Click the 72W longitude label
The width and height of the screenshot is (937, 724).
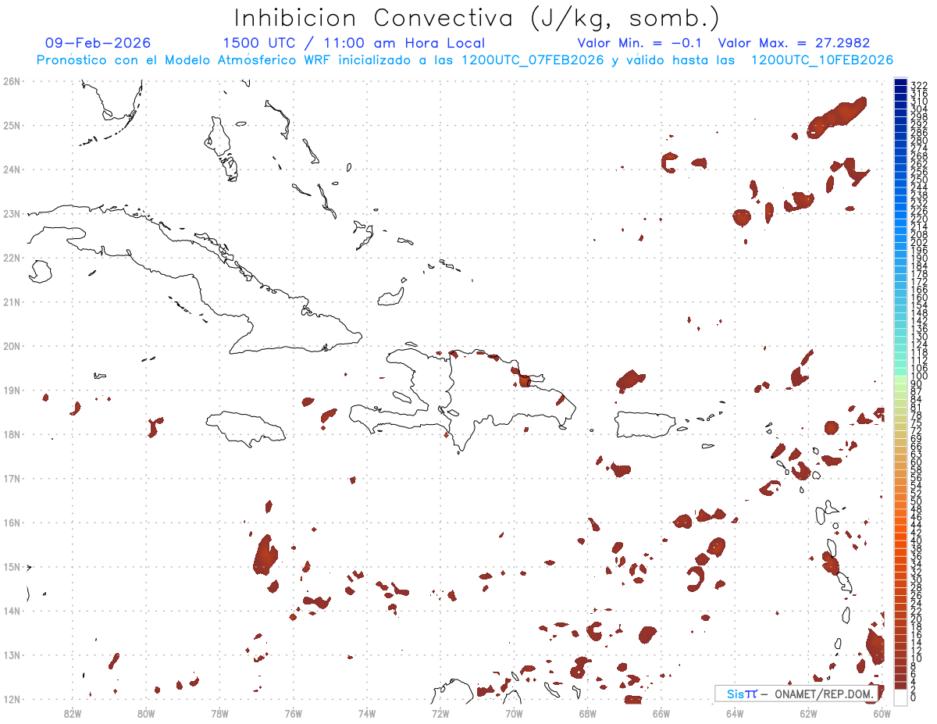click(x=440, y=712)
